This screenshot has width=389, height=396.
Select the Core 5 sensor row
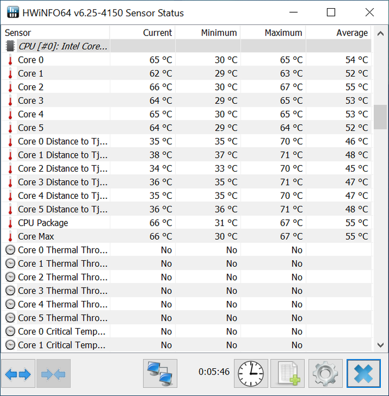186,128
